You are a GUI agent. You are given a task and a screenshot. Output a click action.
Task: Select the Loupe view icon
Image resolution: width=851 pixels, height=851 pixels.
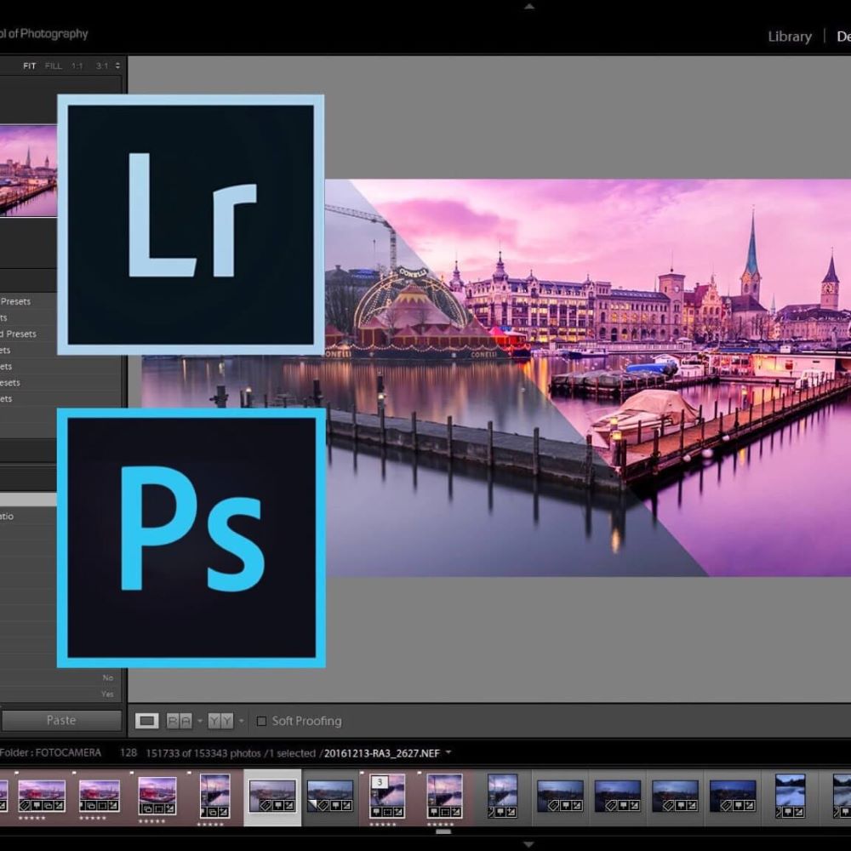point(146,721)
